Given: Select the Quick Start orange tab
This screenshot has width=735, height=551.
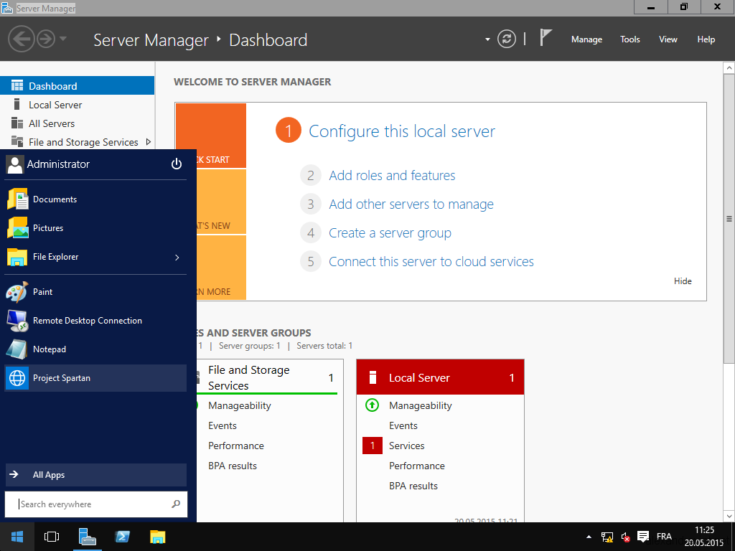Looking at the screenshot, I should 221,136.
